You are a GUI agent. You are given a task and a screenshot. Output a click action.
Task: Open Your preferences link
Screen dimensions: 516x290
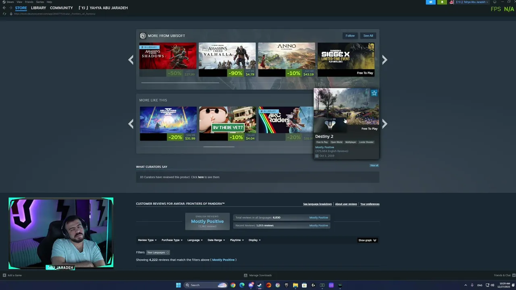click(370, 204)
